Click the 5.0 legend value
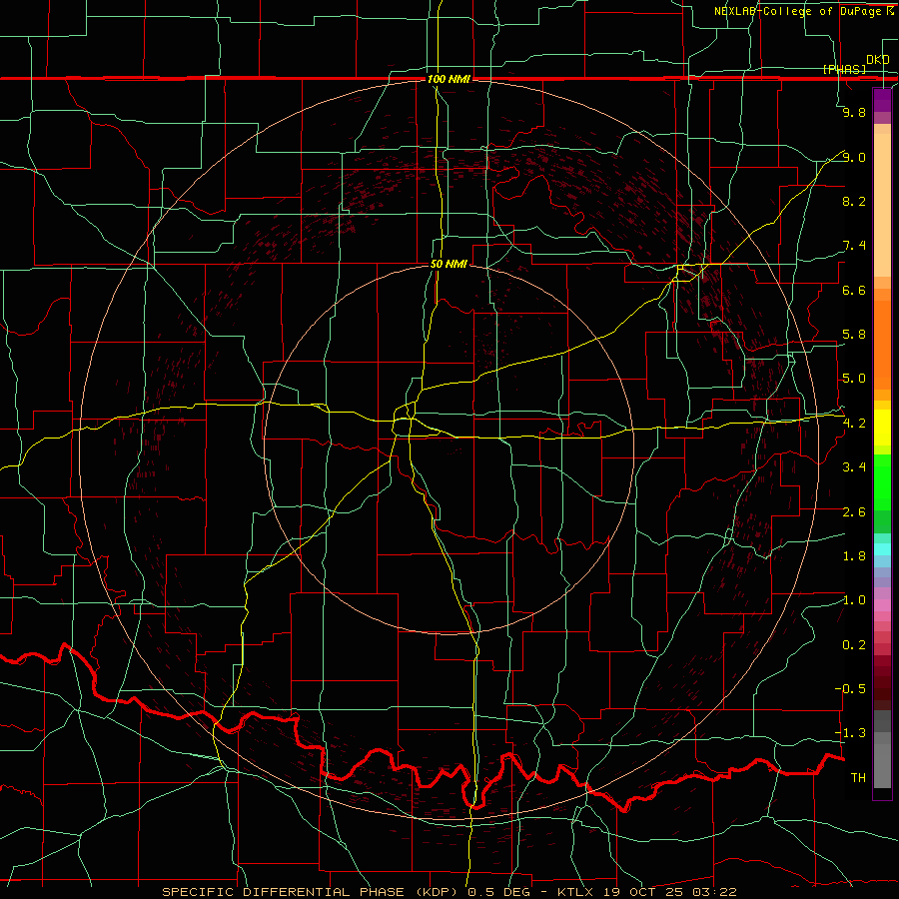The image size is (899, 899). pyautogui.click(x=854, y=379)
